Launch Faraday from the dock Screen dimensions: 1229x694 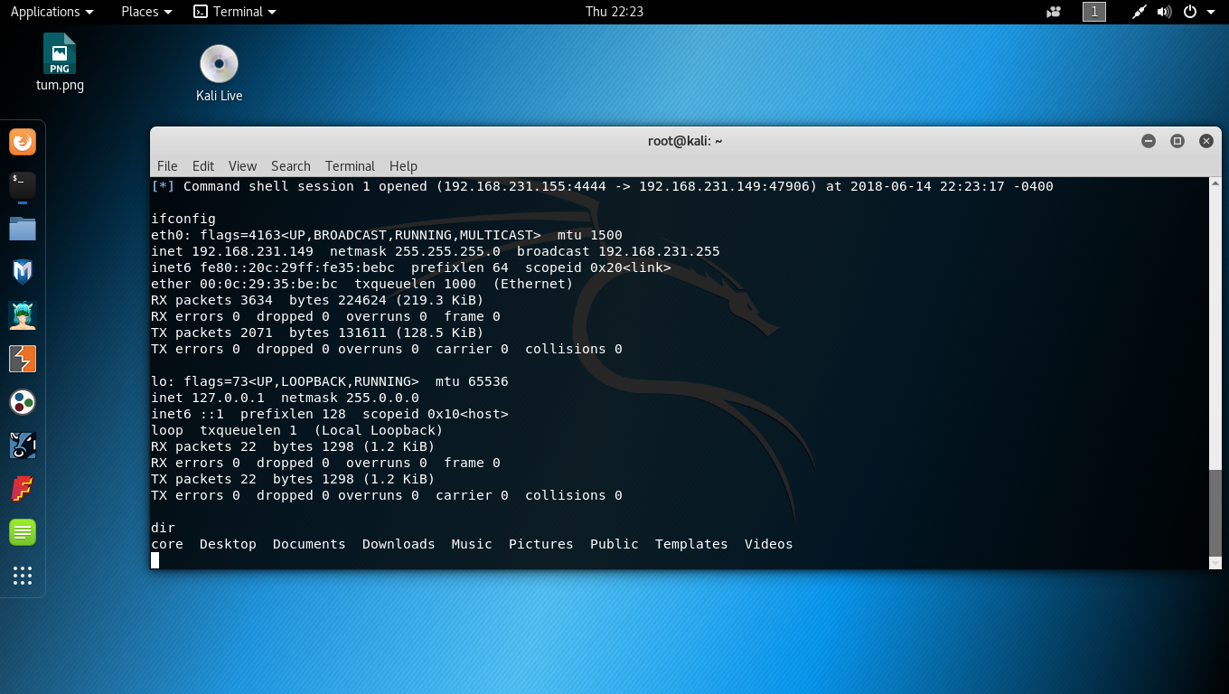click(x=23, y=489)
